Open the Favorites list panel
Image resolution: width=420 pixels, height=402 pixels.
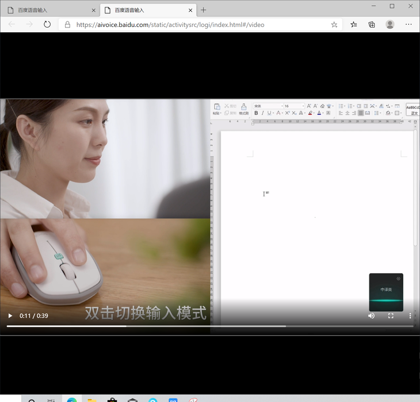(354, 25)
